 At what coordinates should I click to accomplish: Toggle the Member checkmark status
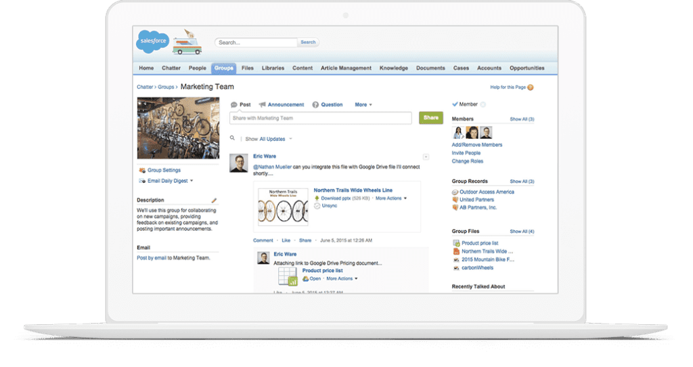click(x=455, y=104)
